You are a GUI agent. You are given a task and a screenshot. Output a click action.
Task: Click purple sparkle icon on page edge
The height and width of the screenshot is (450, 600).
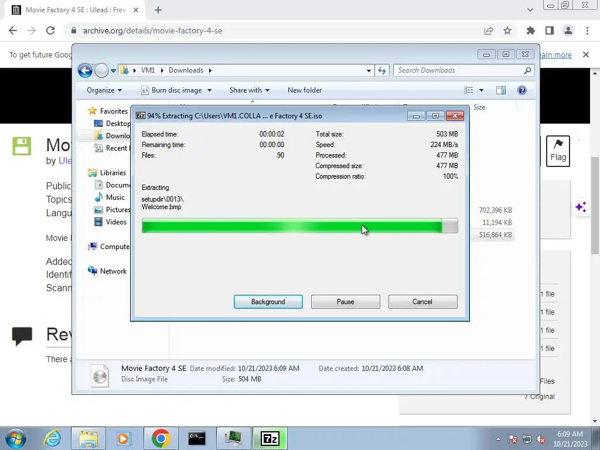[x=581, y=207]
